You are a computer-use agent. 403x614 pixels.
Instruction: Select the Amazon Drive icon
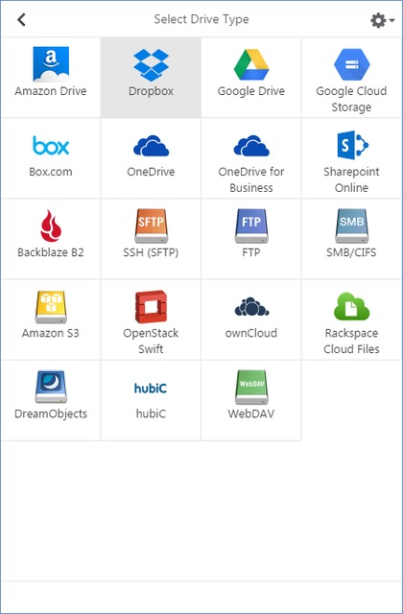51,64
